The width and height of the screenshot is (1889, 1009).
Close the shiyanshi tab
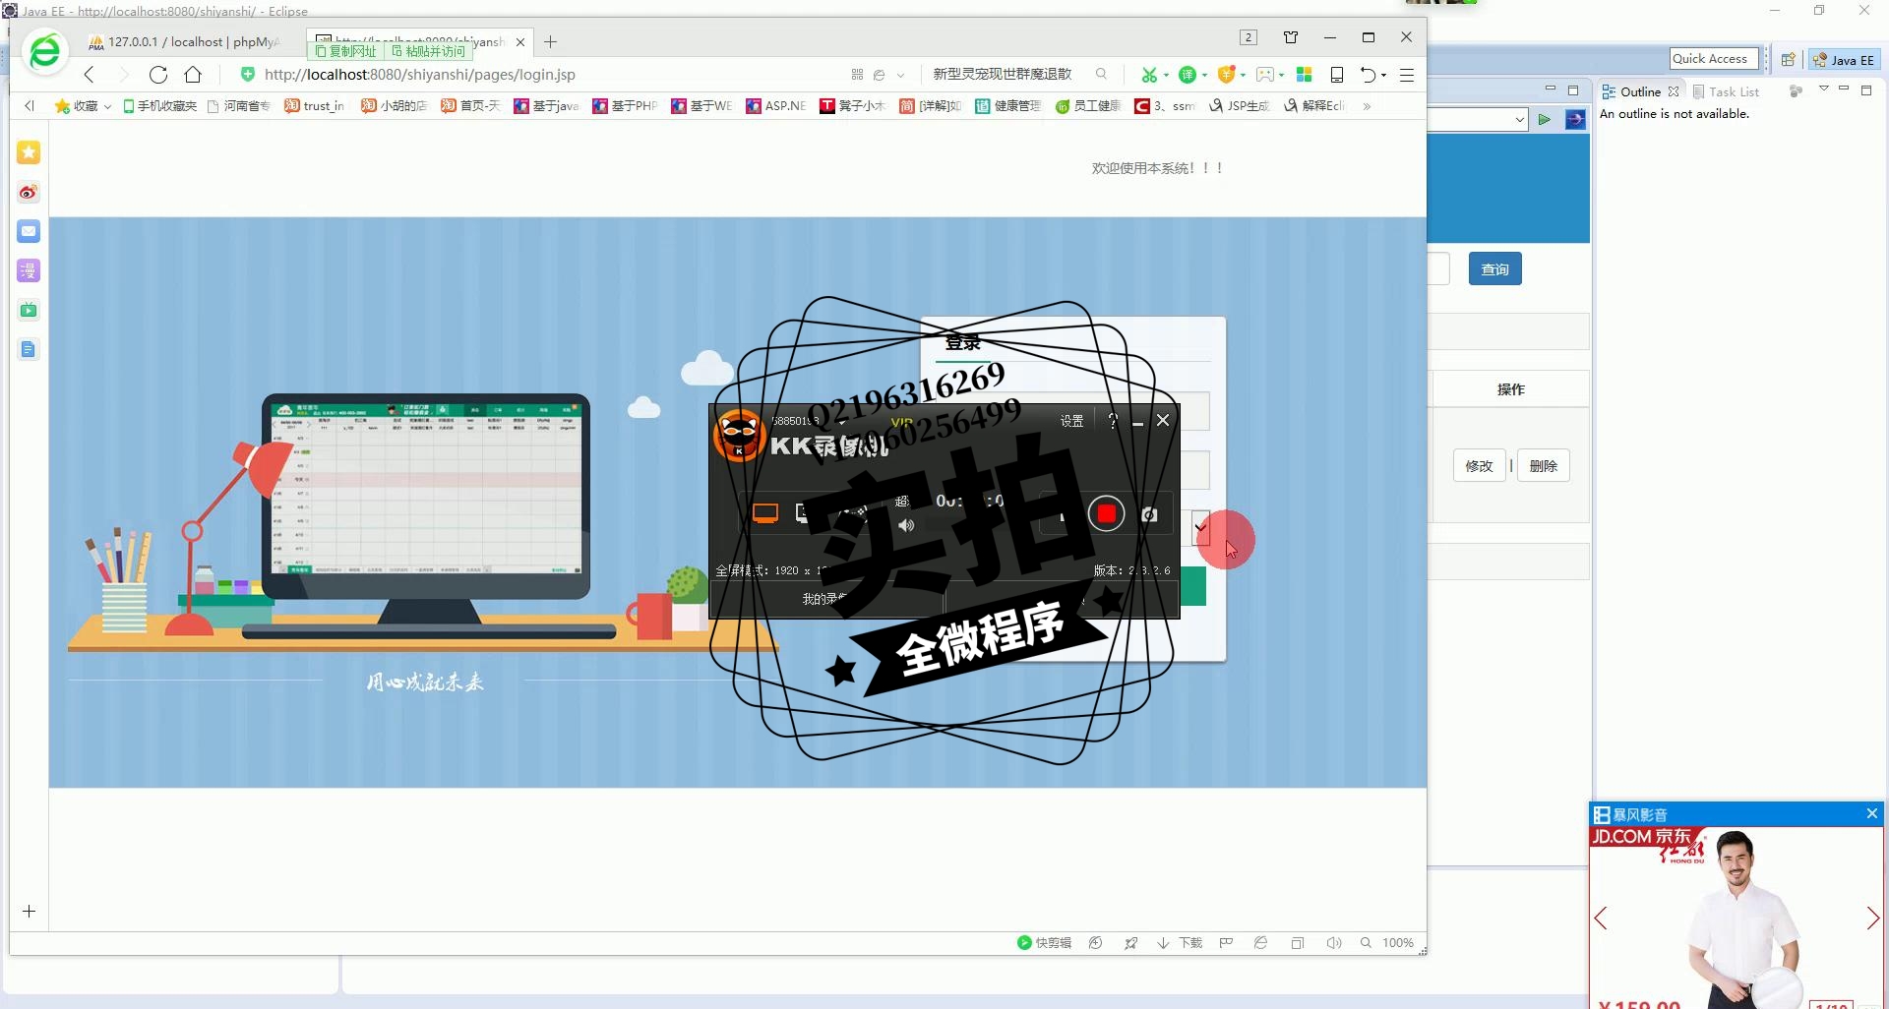(520, 41)
